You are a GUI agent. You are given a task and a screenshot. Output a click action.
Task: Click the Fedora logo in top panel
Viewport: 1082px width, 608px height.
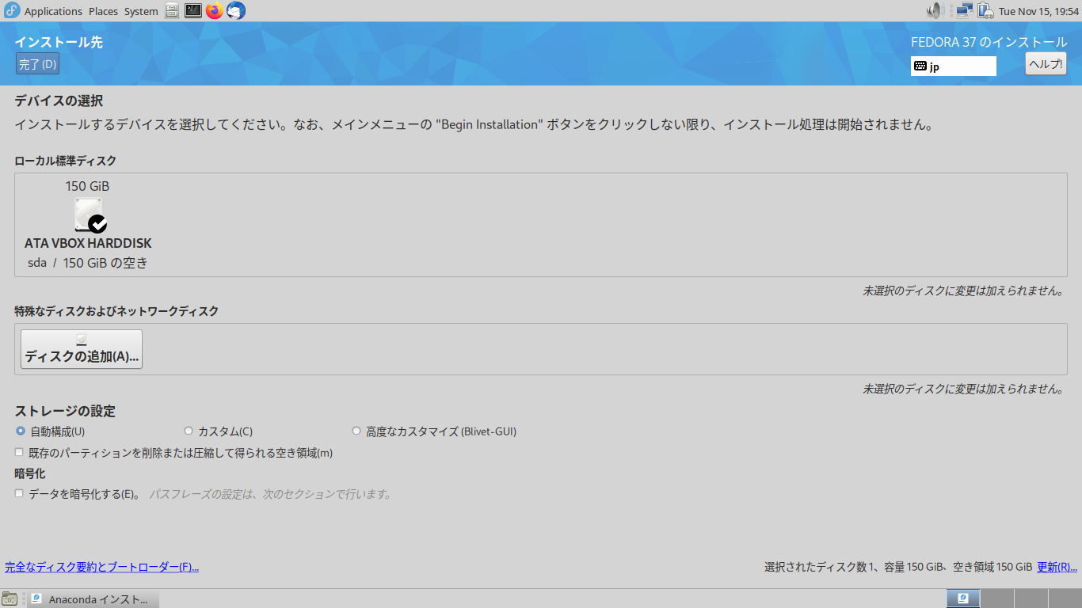[x=12, y=11]
